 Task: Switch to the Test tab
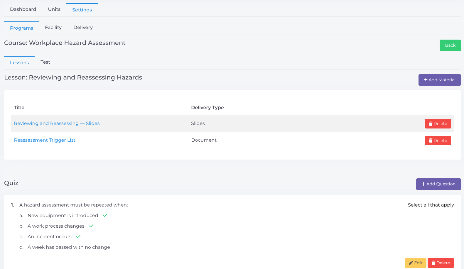point(45,62)
